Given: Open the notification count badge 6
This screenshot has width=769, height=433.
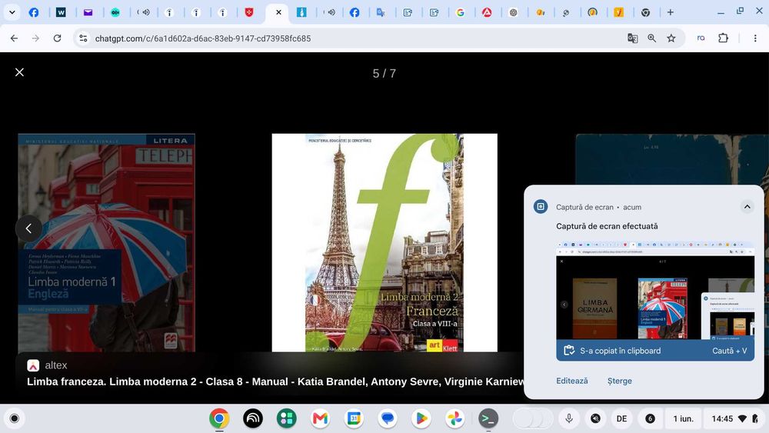Looking at the screenshot, I should (x=650, y=418).
